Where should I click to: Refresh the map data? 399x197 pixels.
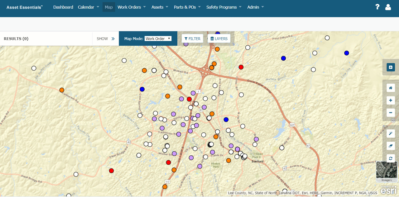(x=391, y=158)
